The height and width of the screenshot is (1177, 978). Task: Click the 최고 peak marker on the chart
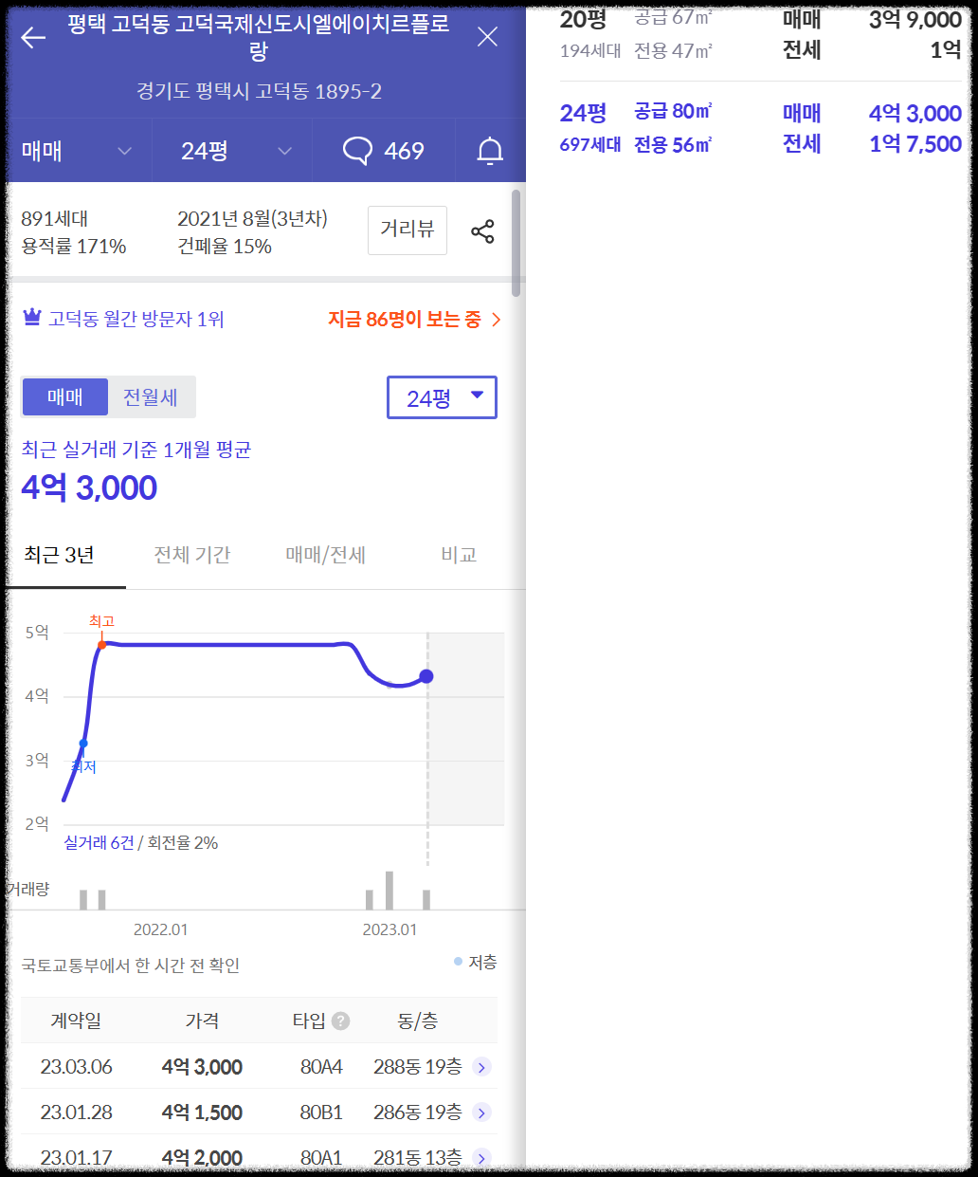(x=101, y=643)
